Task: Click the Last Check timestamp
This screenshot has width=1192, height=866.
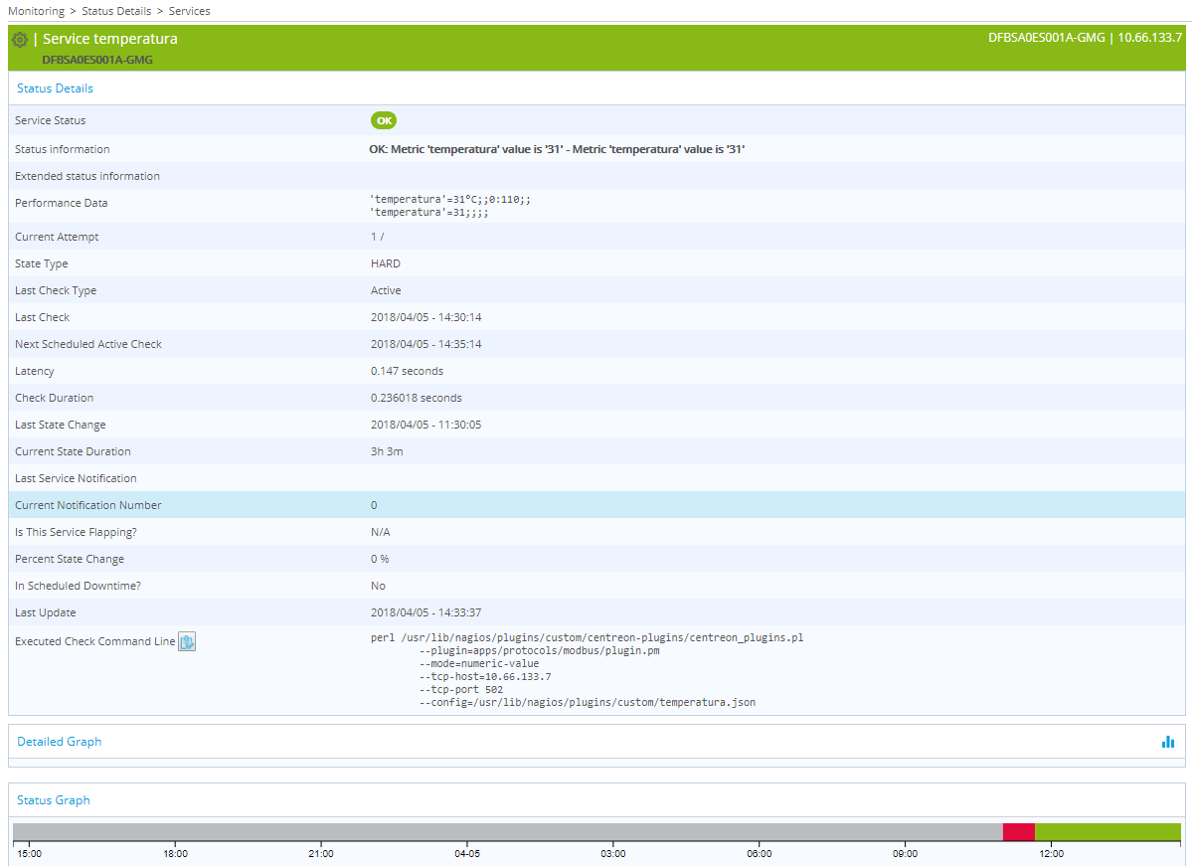Action: tap(426, 316)
